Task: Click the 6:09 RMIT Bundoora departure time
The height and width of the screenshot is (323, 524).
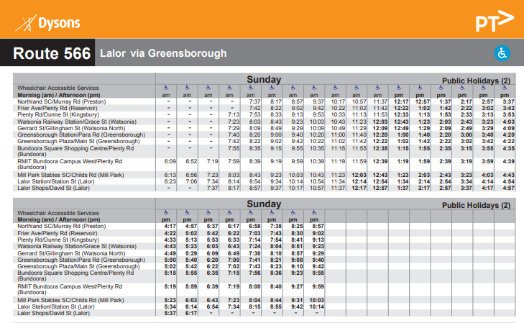Action: coord(170,161)
